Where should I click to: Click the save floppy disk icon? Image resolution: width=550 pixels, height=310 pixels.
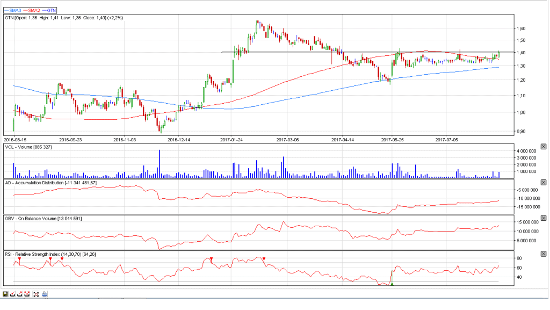pos(5,294)
